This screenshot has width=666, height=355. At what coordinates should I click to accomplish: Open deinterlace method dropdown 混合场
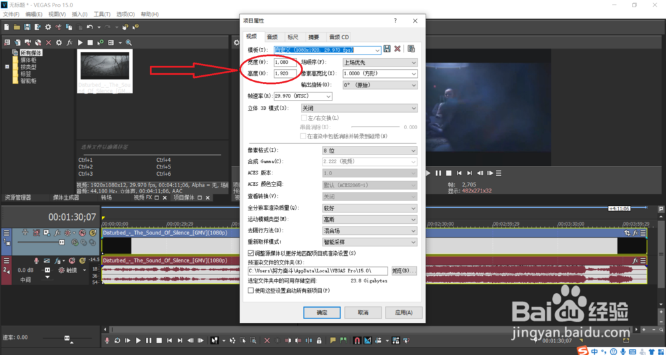click(x=370, y=231)
